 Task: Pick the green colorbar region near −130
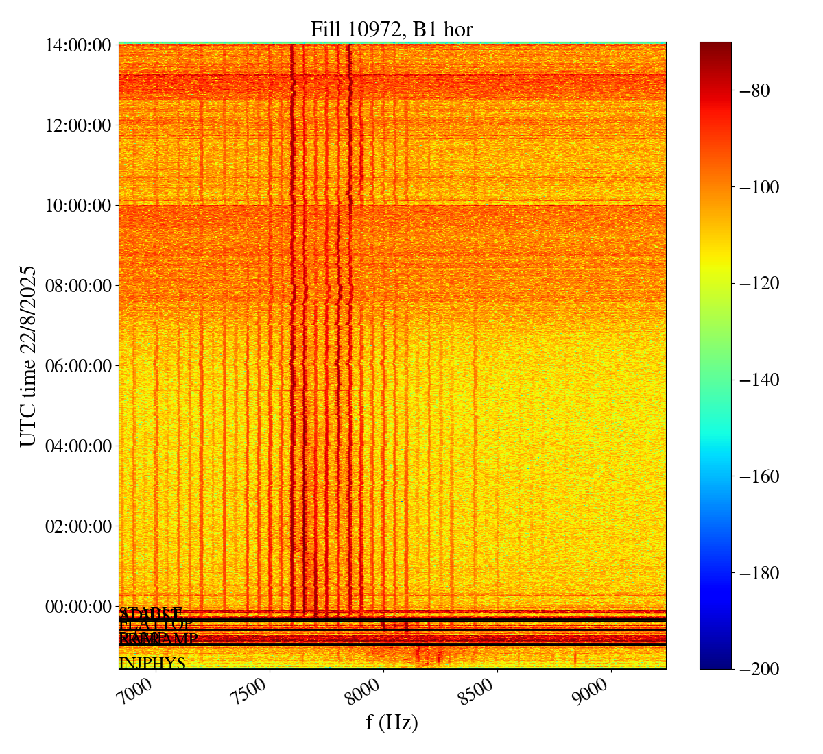point(715,331)
